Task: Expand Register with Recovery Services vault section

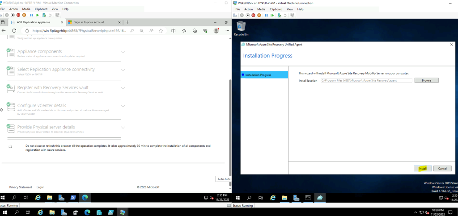Action: 123,88
